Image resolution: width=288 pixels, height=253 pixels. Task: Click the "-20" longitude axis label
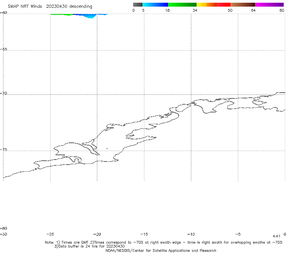[x=97, y=234]
